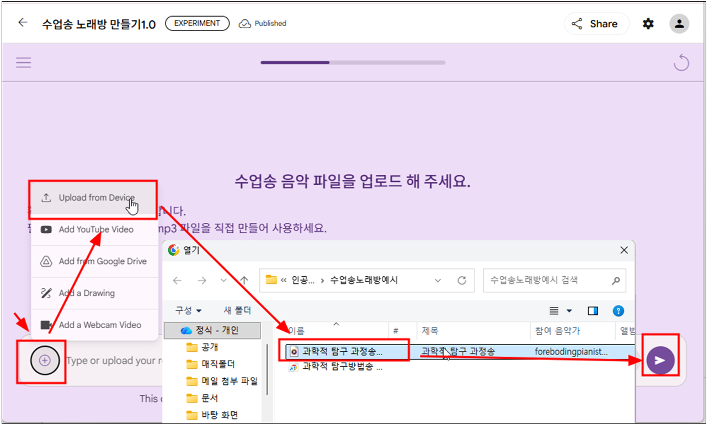
Task: Change the view layout icon
Action: pos(554,311)
